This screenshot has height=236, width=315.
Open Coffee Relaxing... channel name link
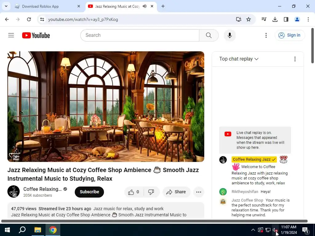click(x=42, y=189)
